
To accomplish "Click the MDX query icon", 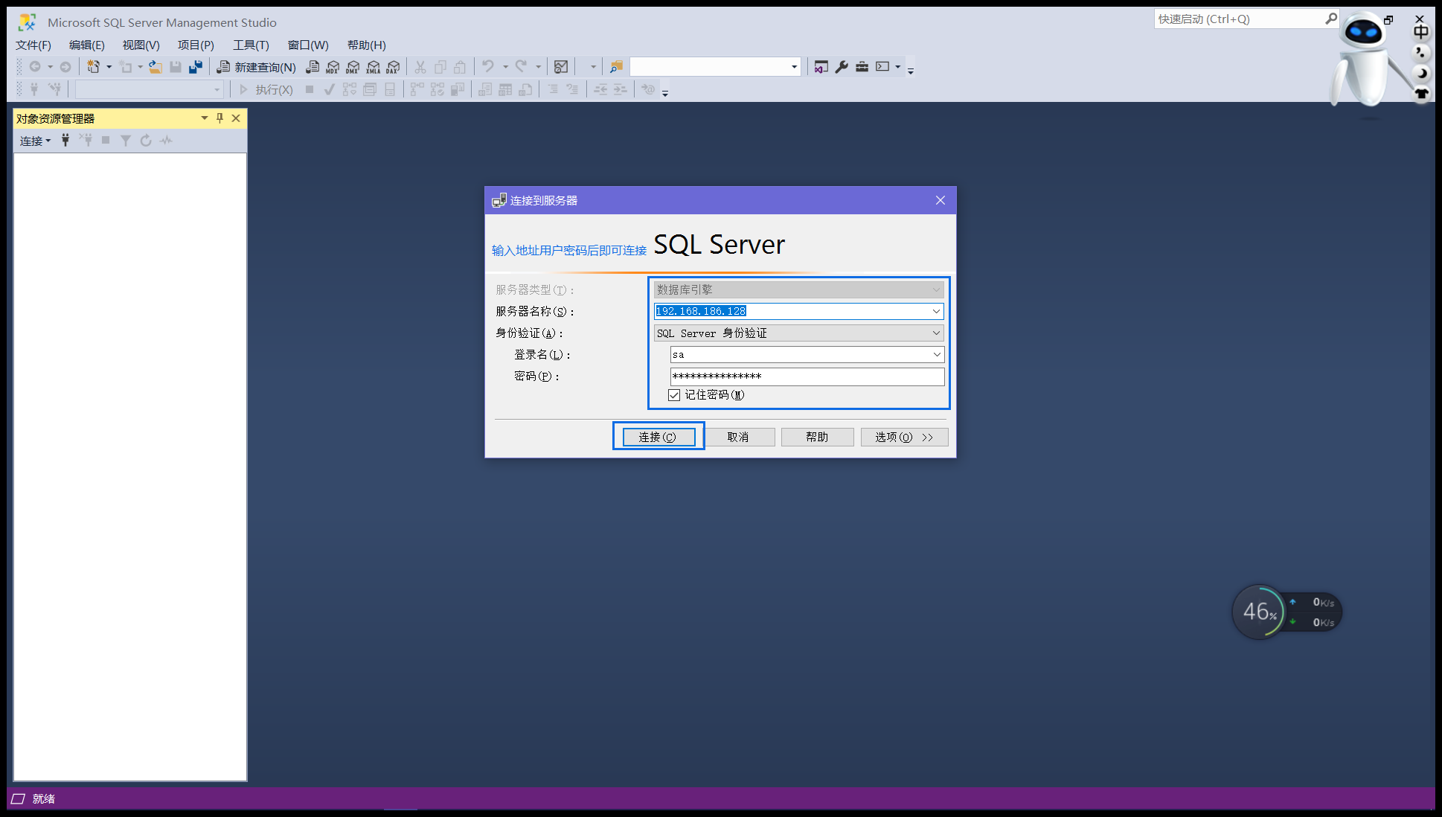I will (x=333, y=67).
